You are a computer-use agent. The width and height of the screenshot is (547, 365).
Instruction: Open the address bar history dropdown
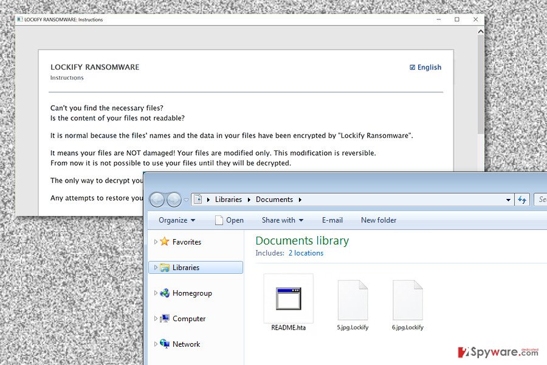tap(508, 200)
